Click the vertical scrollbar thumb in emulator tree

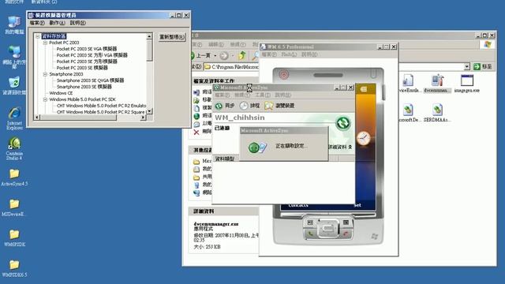coord(149,50)
